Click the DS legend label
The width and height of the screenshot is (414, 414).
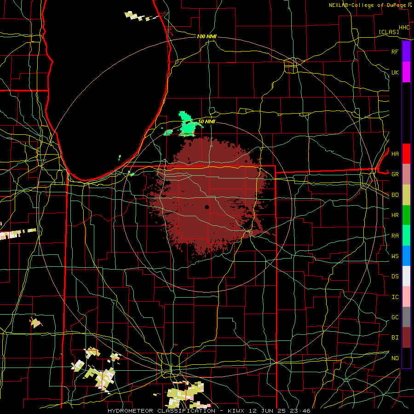pyautogui.click(x=395, y=276)
